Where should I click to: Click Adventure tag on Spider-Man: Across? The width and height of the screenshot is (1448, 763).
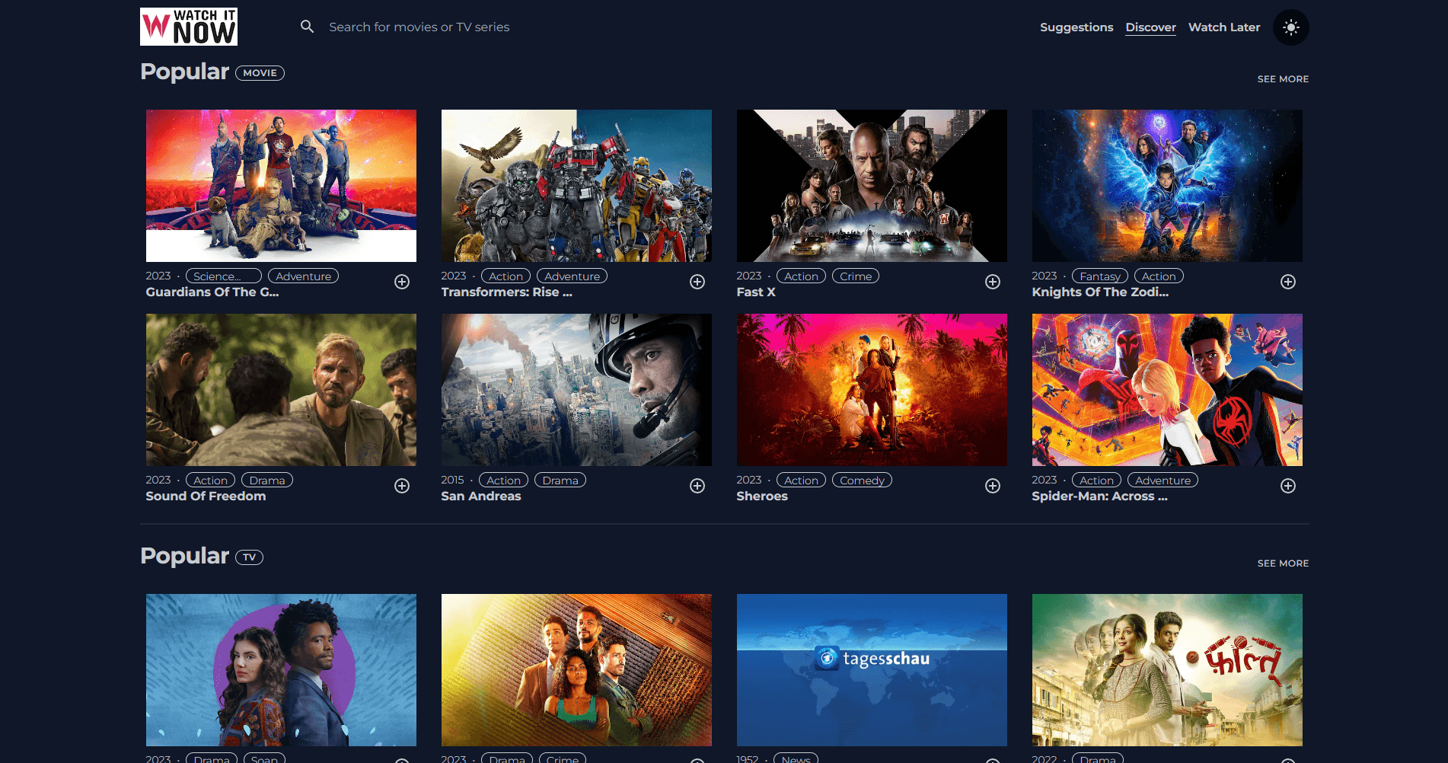[x=1163, y=480]
